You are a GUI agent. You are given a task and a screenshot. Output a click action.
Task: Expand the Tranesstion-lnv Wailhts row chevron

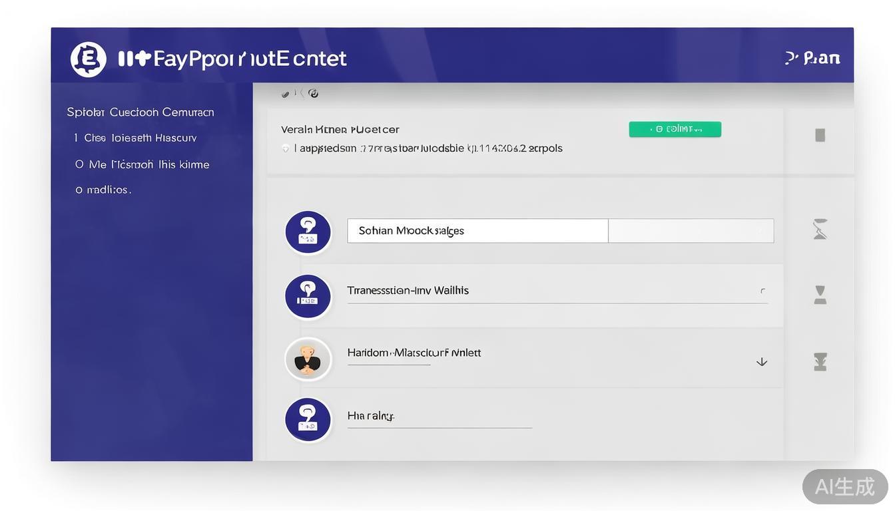pyautogui.click(x=762, y=291)
